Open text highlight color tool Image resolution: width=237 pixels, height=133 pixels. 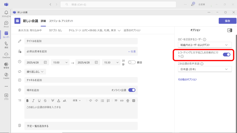[53, 100]
